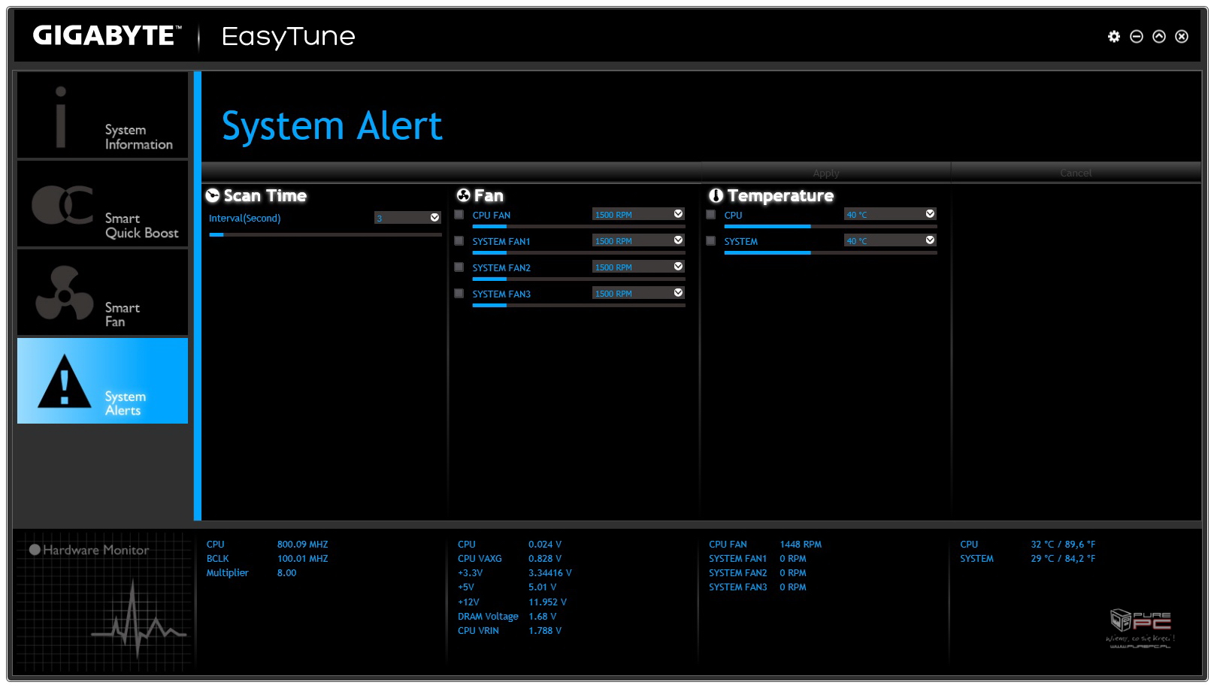Click the +12V 11.952 V reading
Screen dimensions: 1214x688
(547, 602)
